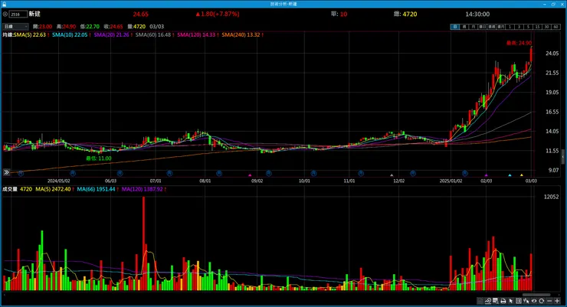The image size is (567, 307).
Task: Click the chart settings icon in bottom toolbar
Action: [x=488, y=301]
